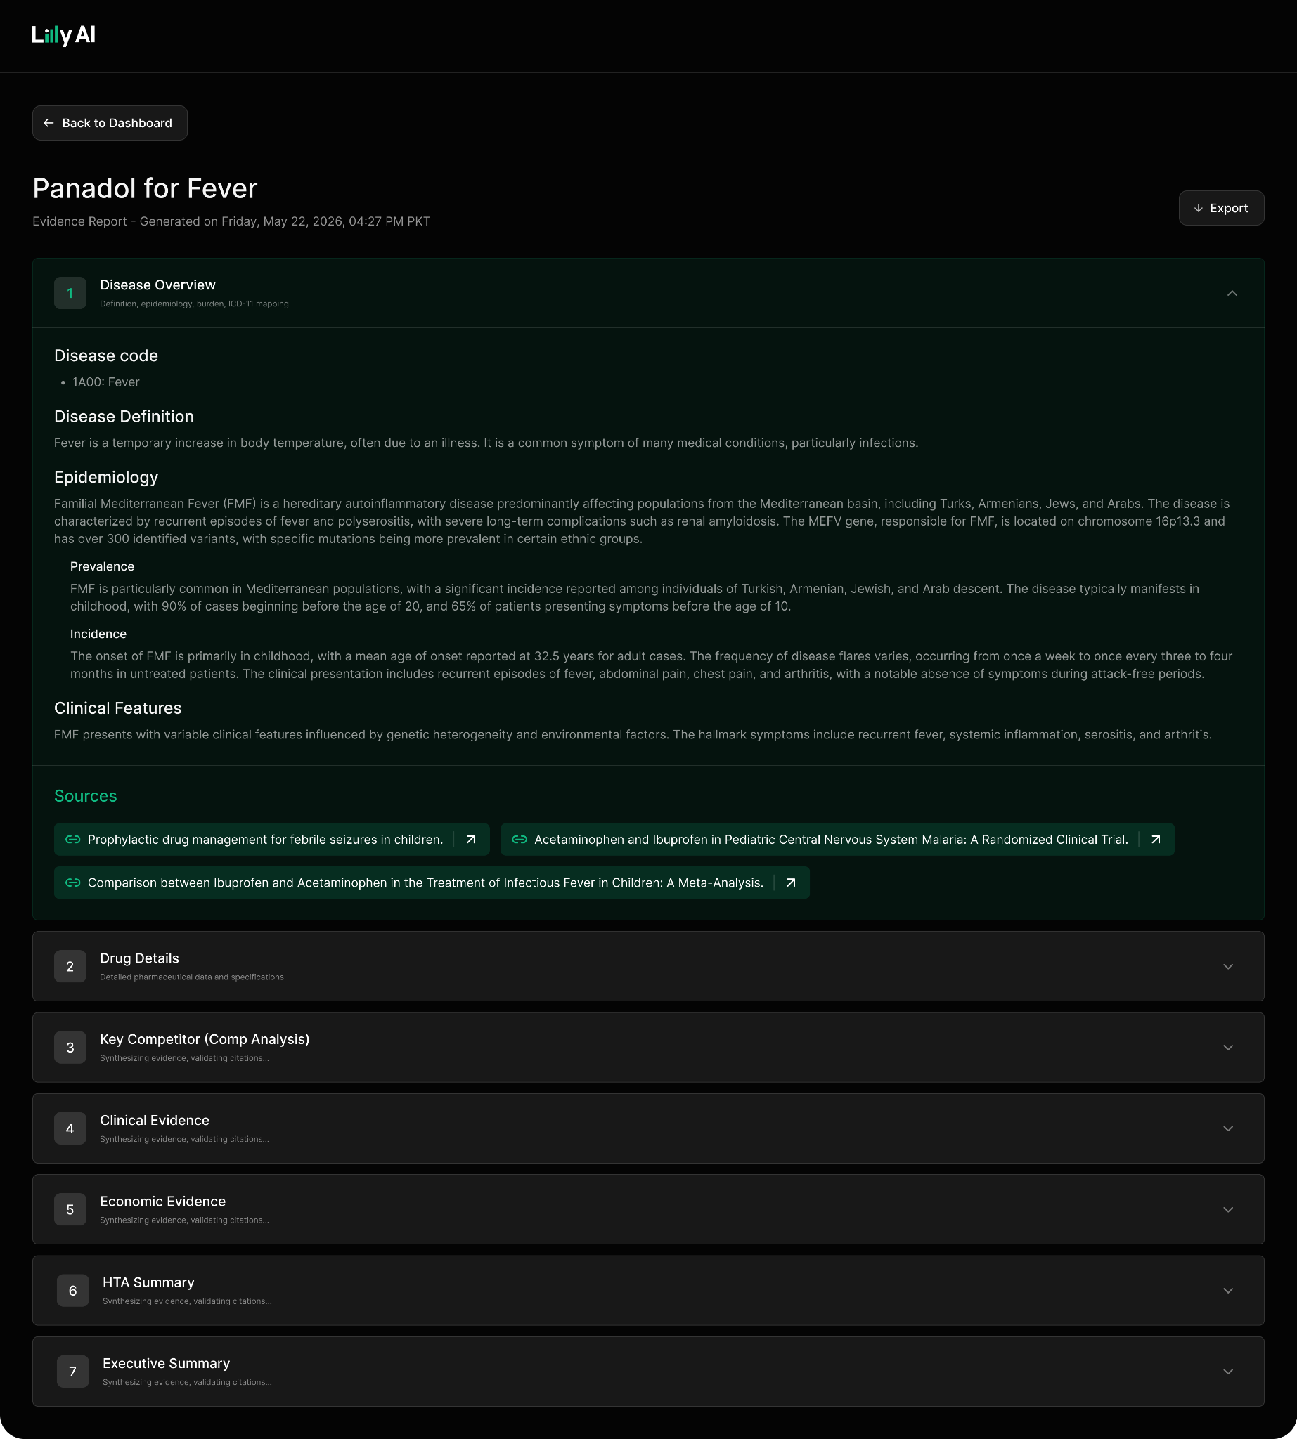The width and height of the screenshot is (1297, 1439).
Task: Click link icon of febrile seizures source
Action: (x=72, y=840)
